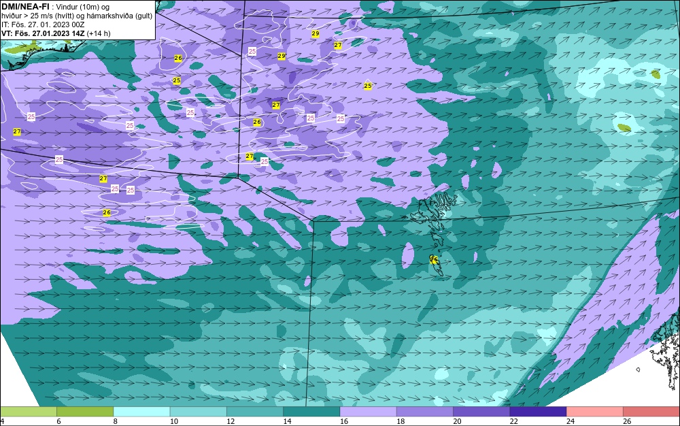Click the 16–18 m/s light lavender legend swatch
This screenshot has height=426, width=680.
pyautogui.click(x=368, y=411)
